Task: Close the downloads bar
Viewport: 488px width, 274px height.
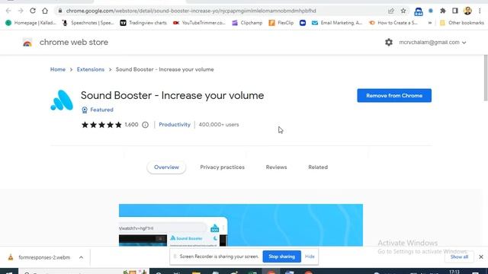Action: (x=481, y=257)
